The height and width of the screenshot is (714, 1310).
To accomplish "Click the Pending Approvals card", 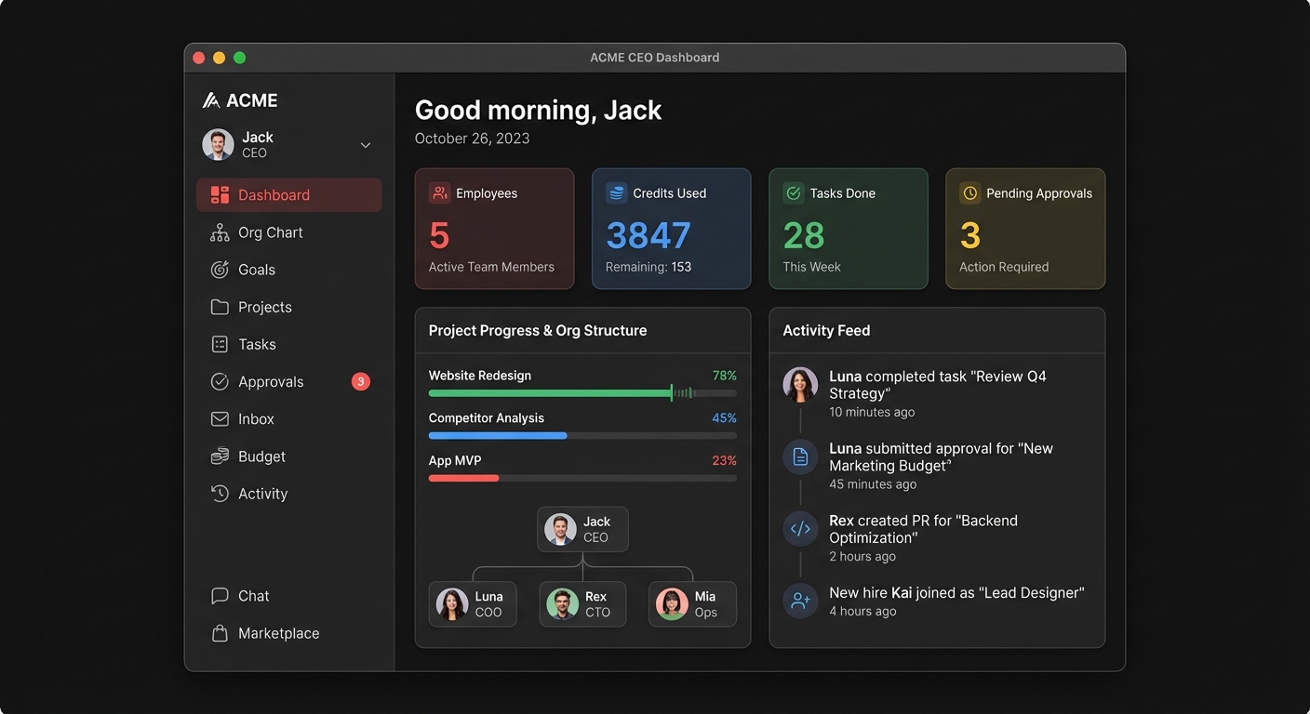I will (x=1024, y=229).
